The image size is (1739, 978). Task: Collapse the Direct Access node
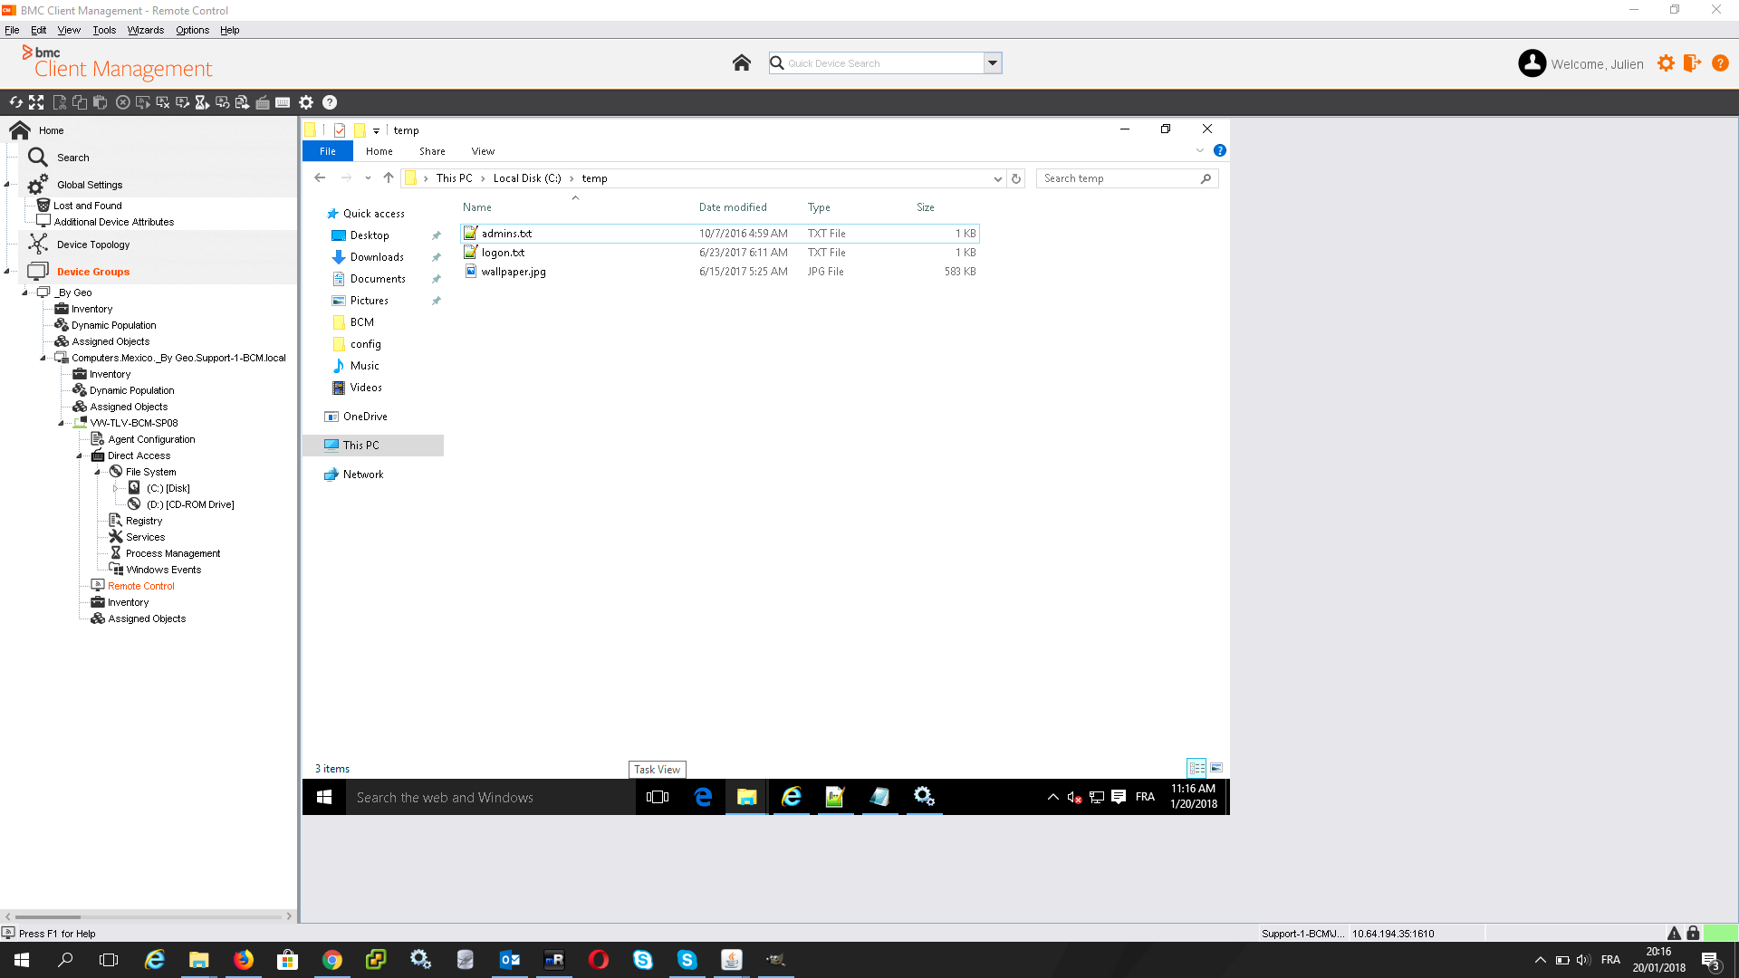tap(79, 455)
